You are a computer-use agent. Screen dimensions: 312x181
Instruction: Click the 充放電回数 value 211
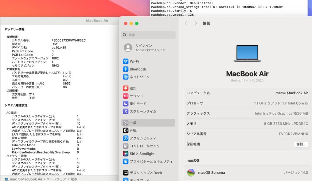[x=32, y=94]
